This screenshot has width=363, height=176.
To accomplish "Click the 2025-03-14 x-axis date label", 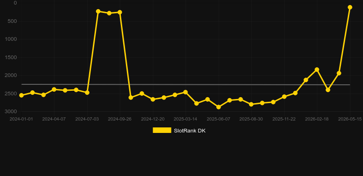I will (x=186, y=119).
